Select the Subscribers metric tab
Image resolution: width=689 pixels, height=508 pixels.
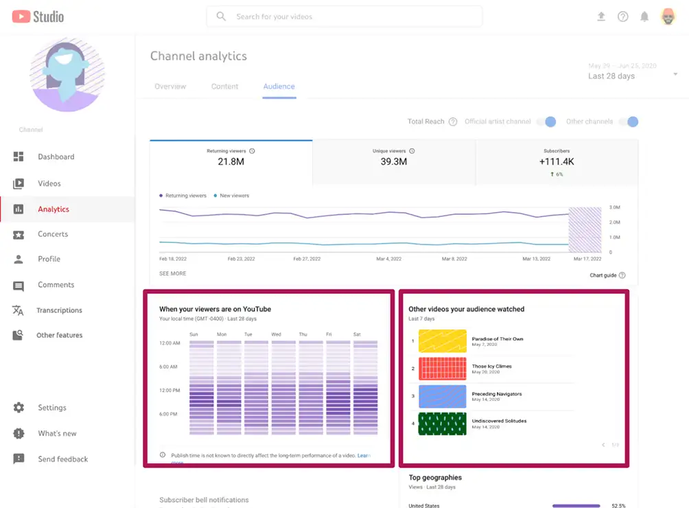[557, 163]
